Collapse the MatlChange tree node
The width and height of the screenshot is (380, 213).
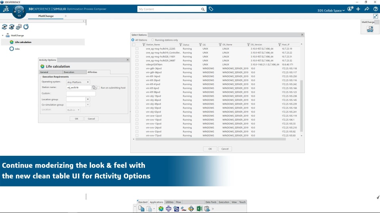3,35
